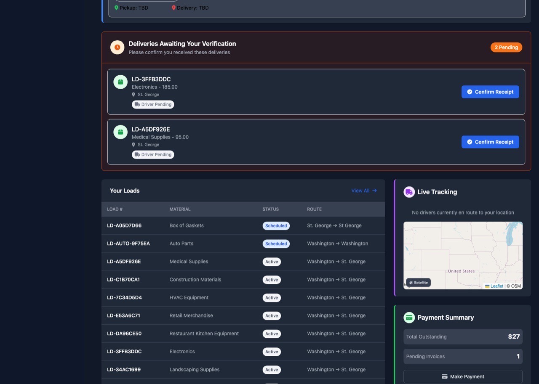Click the green card icon by Payment Summary

point(409,318)
